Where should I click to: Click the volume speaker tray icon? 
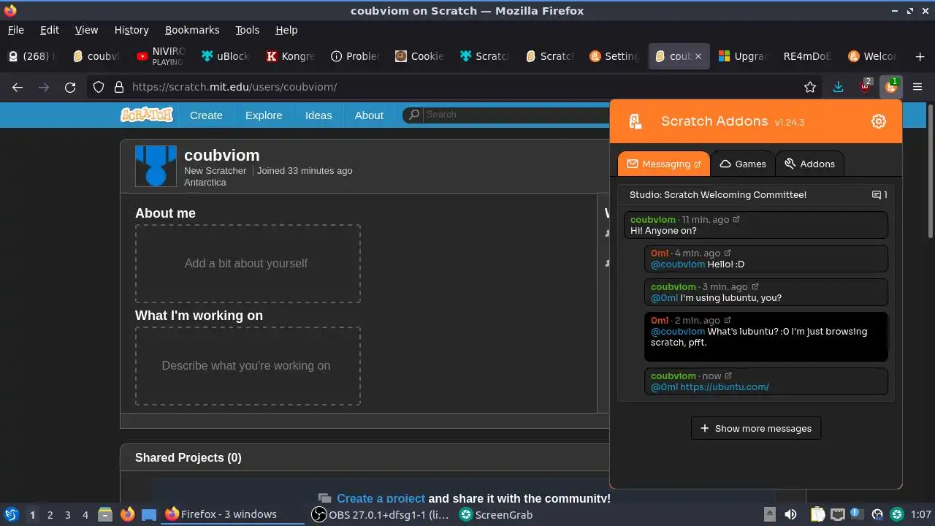pyautogui.click(x=790, y=514)
